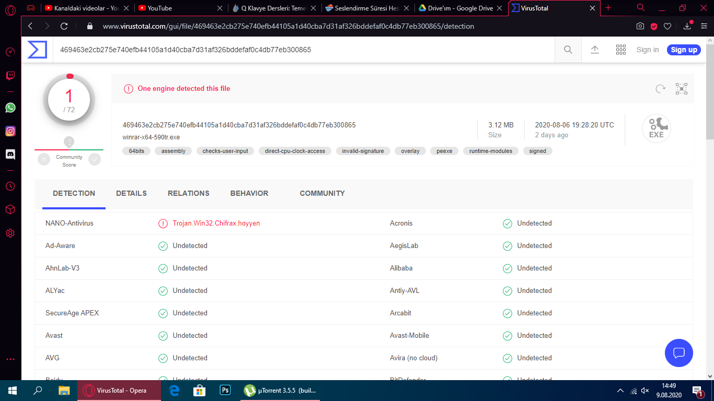Screen dimensions: 714x401
Task: Open the chat support bubble button
Action: [679, 353]
